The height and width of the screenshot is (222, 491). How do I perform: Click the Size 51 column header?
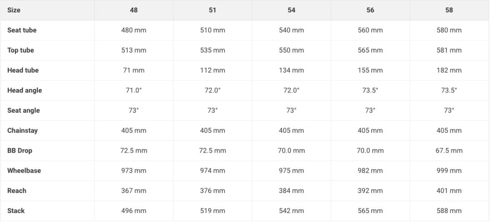212,10
